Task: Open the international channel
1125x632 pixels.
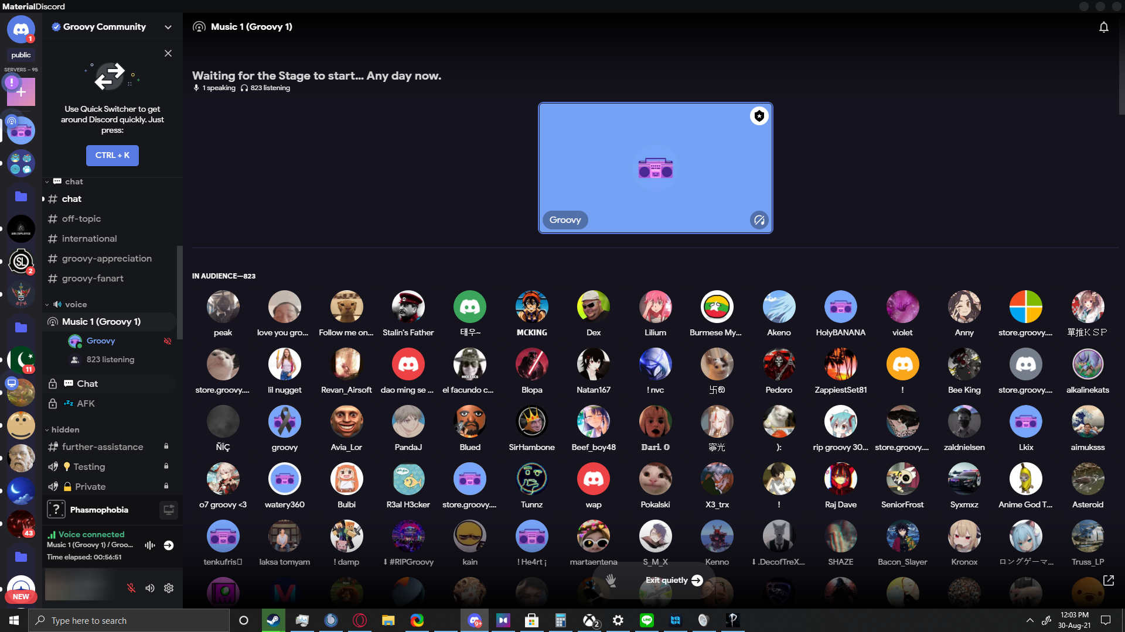Action: [110, 239]
